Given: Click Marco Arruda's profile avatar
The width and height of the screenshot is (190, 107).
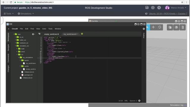Looking at the screenshot, I should point(167,8).
